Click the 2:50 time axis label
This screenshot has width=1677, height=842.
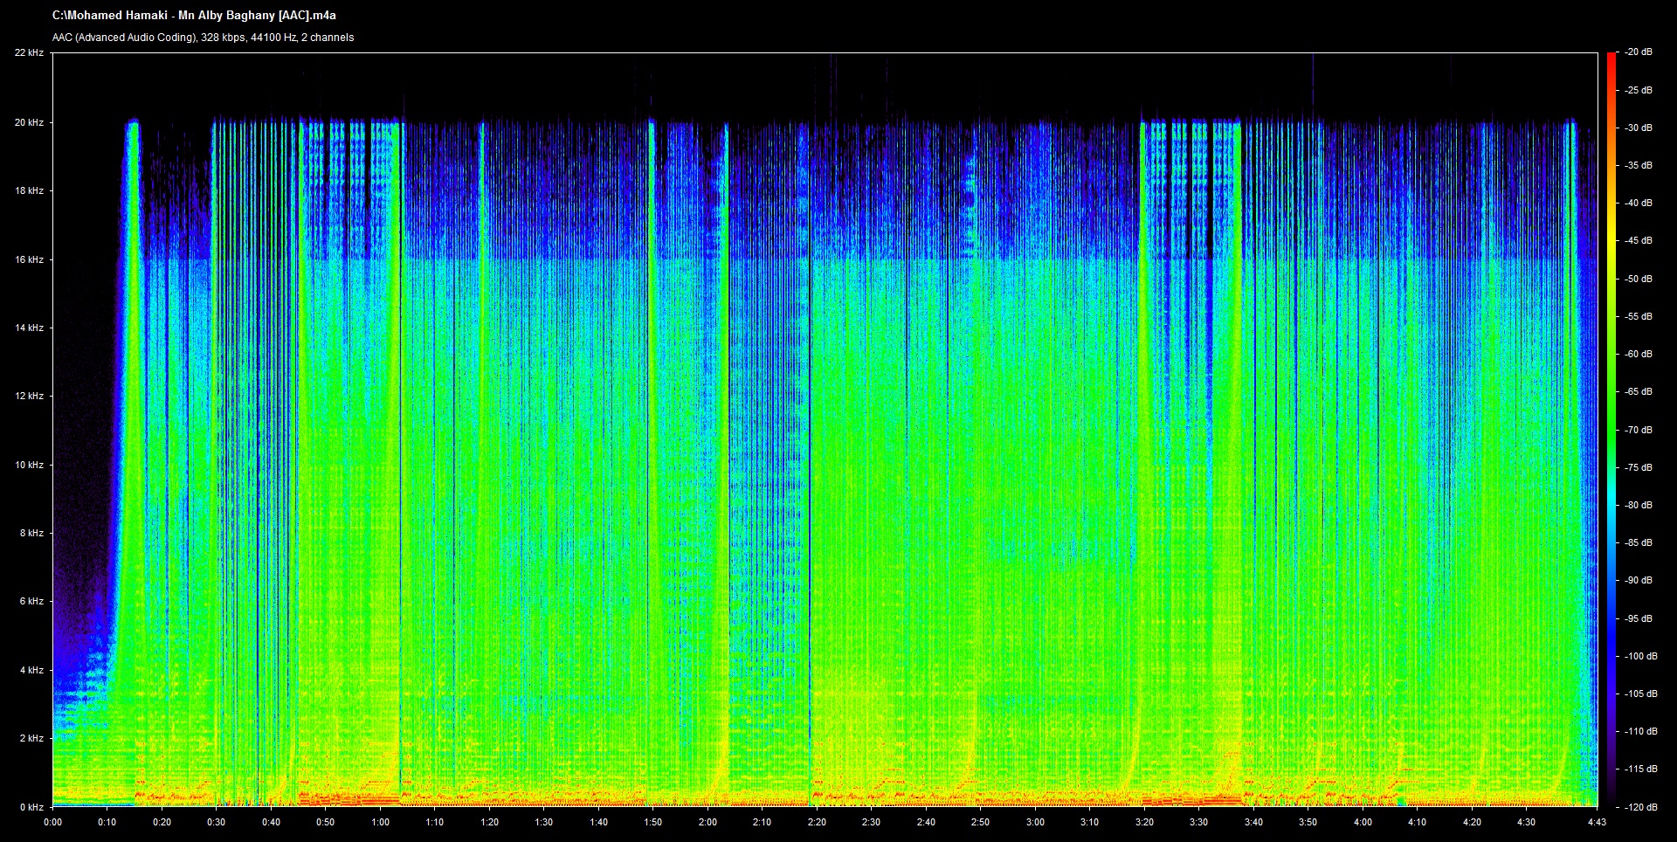coord(980,822)
